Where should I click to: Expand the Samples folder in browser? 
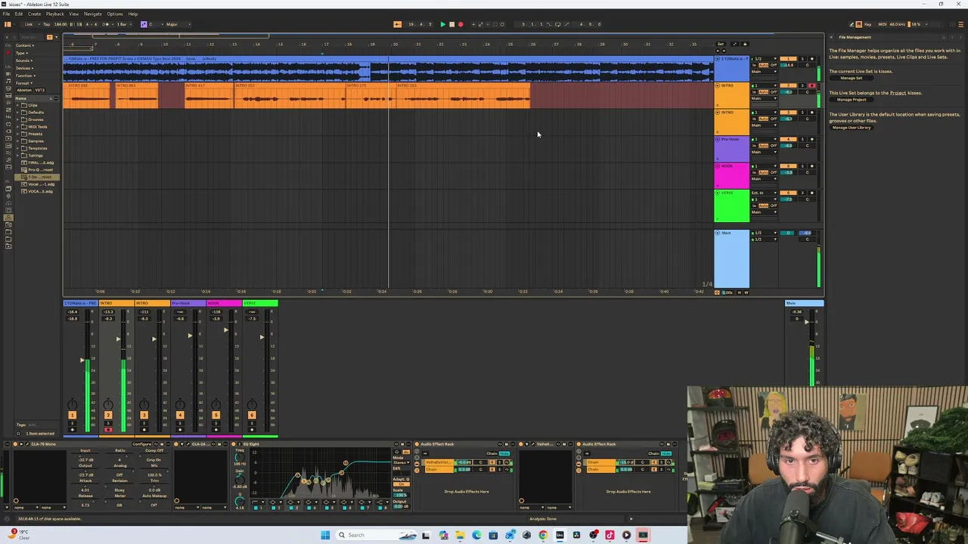[x=18, y=141]
